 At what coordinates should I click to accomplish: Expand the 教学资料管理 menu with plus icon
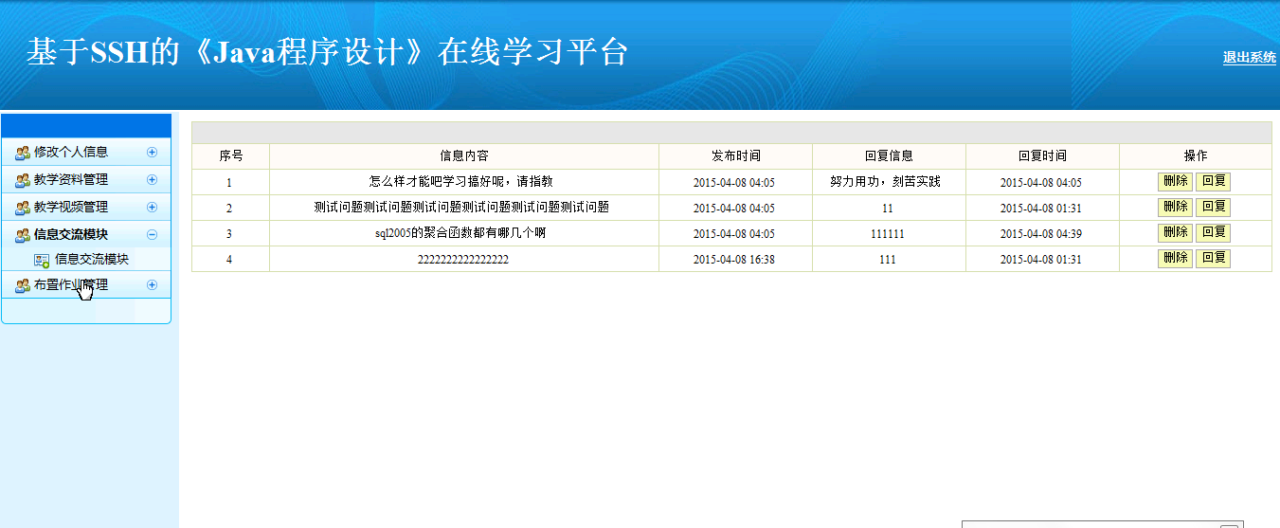152,180
